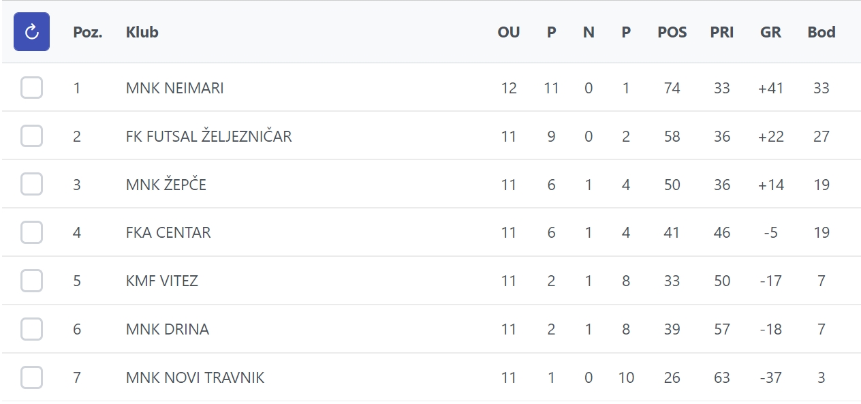Click the GR goal difference header
The height and width of the screenshot is (404, 861).
click(771, 32)
